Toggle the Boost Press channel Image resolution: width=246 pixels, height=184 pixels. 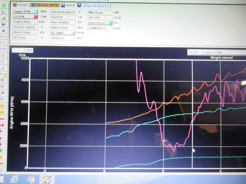coord(100,23)
